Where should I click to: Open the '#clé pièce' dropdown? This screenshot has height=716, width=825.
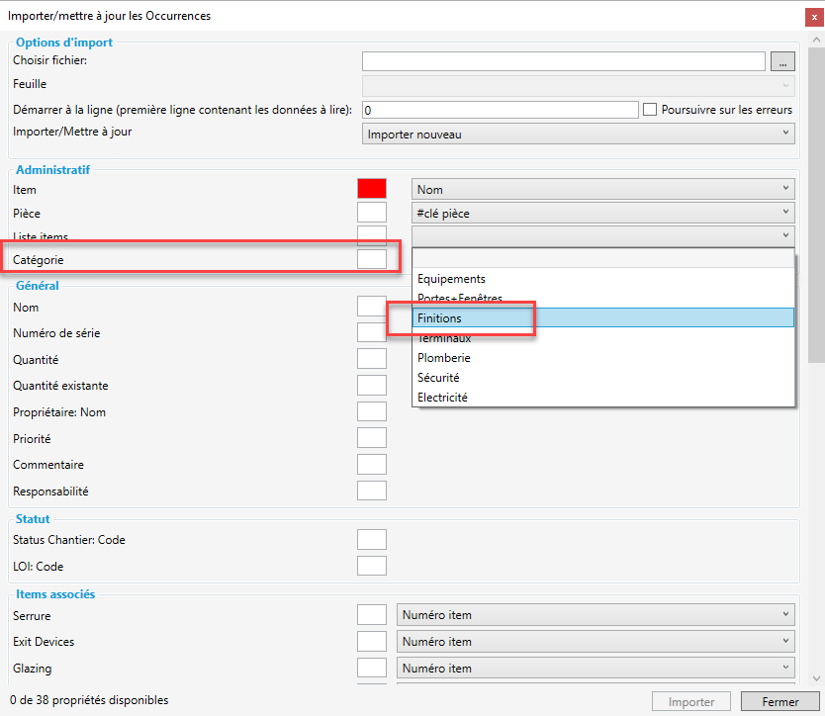602,213
